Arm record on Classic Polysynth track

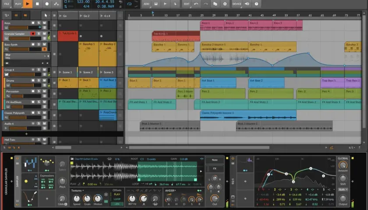[33, 113]
